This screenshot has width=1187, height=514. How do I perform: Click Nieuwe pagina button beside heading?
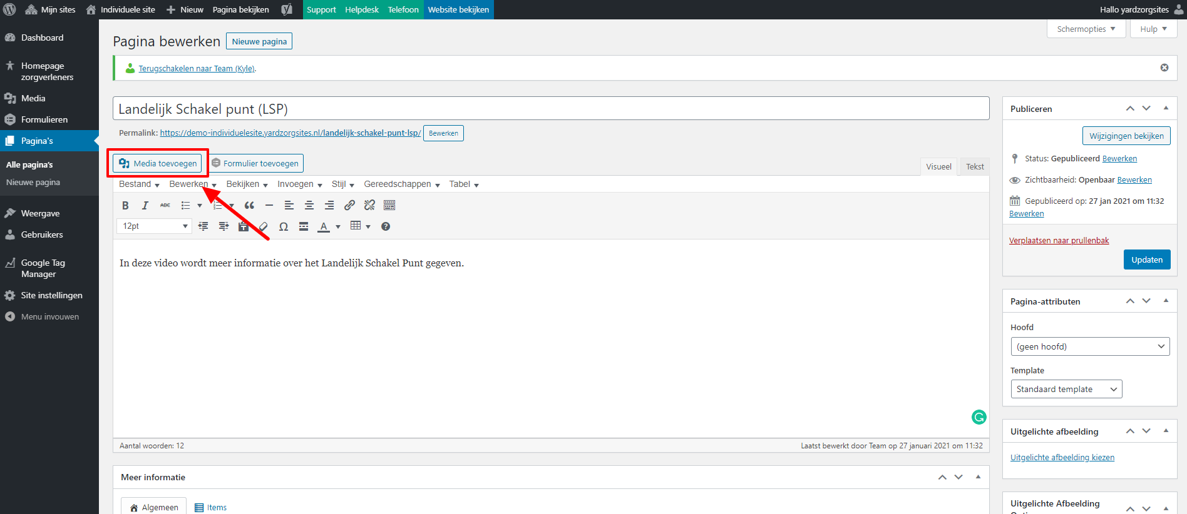point(259,41)
